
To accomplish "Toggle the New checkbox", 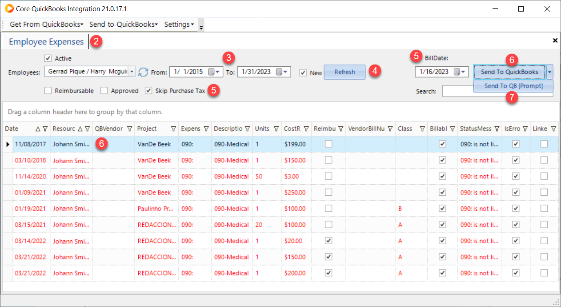I will point(303,73).
